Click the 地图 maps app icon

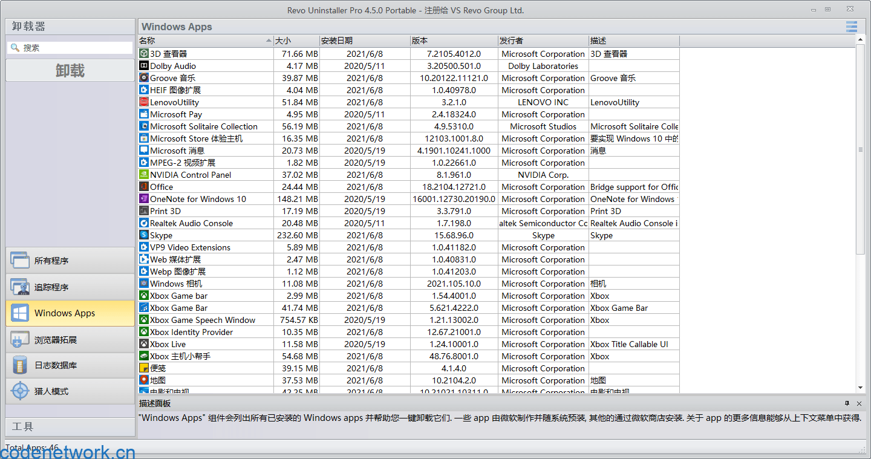point(144,380)
